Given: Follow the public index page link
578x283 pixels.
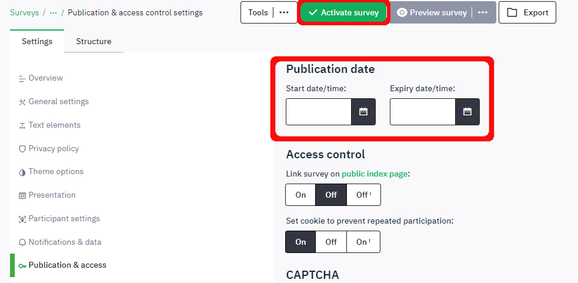Looking at the screenshot, I should click(x=375, y=174).
